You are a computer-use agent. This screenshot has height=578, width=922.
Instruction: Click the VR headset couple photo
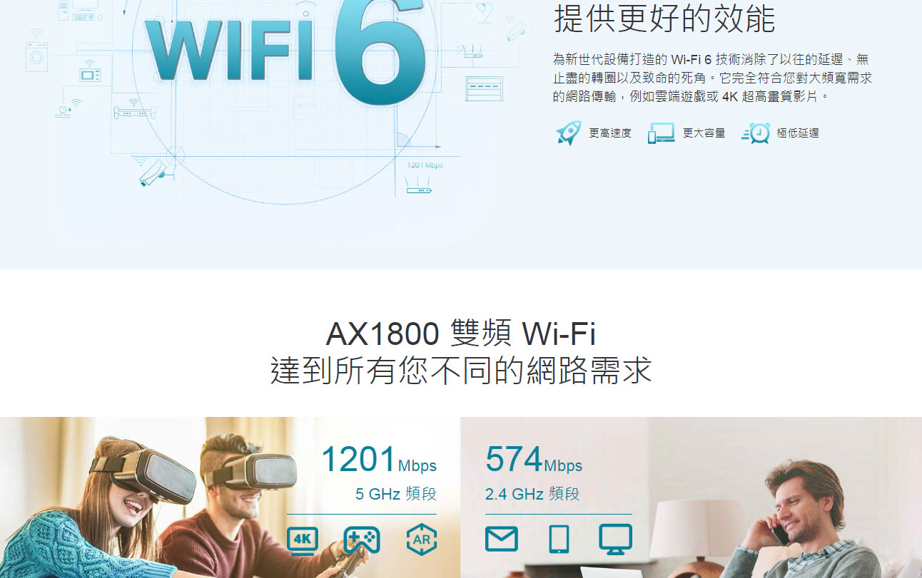(230, 497)
